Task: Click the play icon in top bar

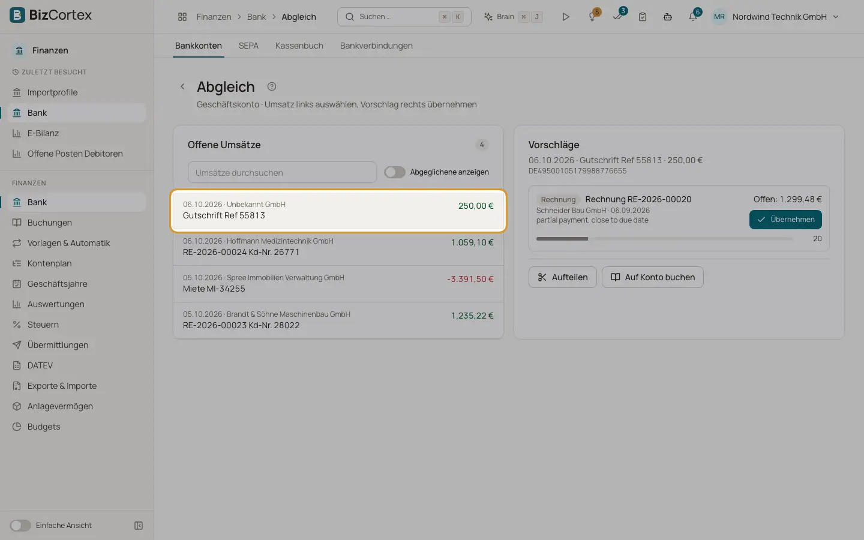Action: click(566, 17)
